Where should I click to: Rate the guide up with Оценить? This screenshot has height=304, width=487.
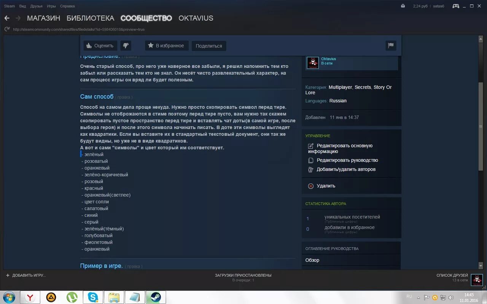click(100, 46)
